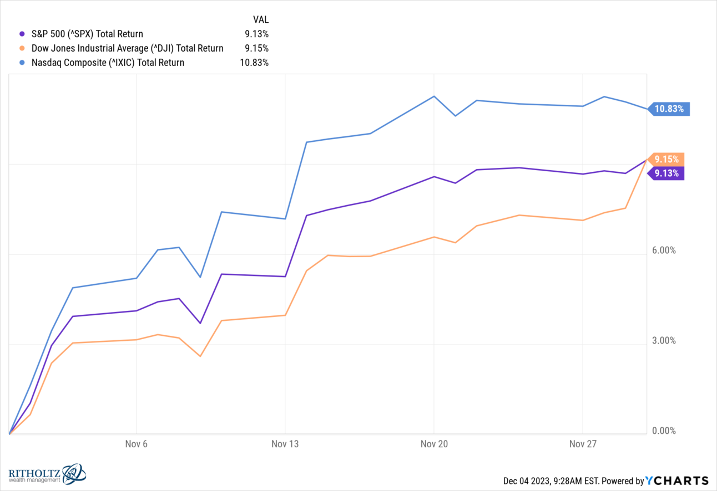Click the Nov 27 date axis label
This screenshot has width=717, height=491.
(582, 444)
